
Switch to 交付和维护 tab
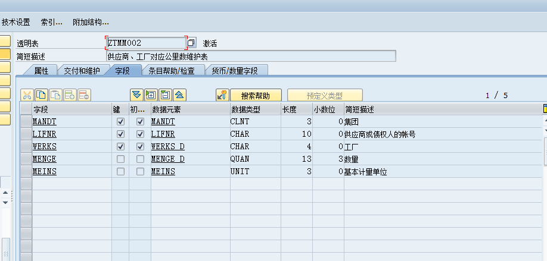pos(82,71)
